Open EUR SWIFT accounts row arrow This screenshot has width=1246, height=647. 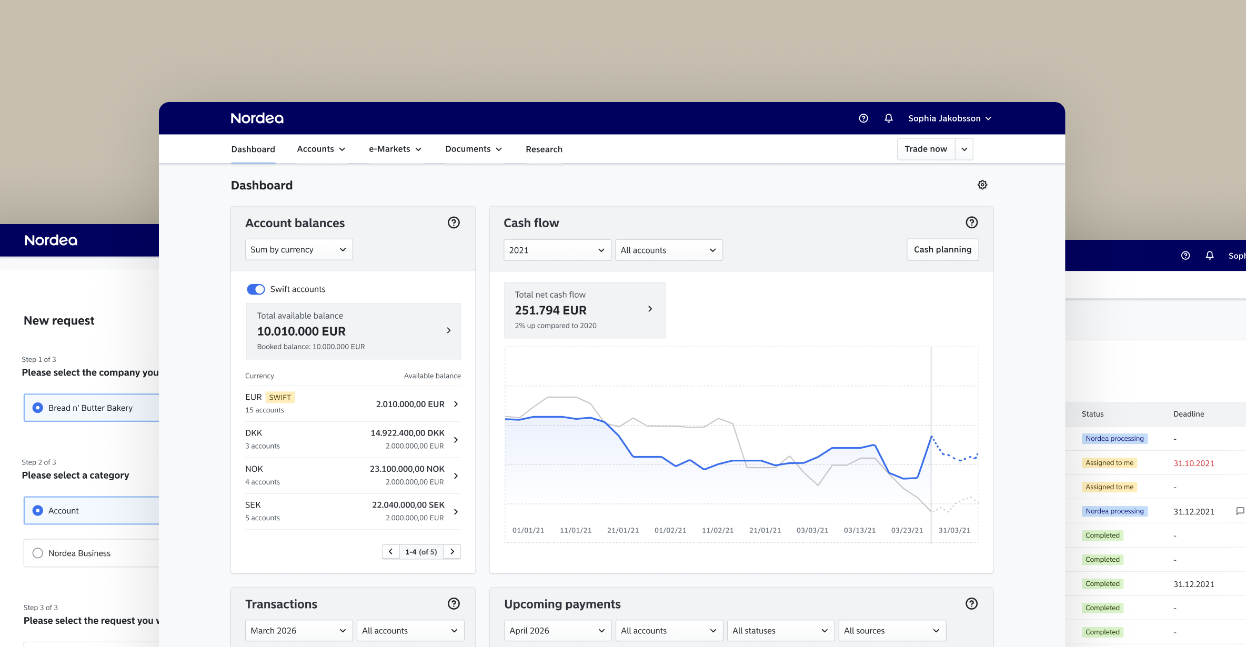point(456,404)
